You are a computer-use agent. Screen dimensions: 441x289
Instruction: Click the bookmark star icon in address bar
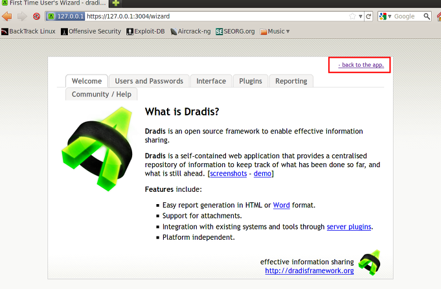352,16
